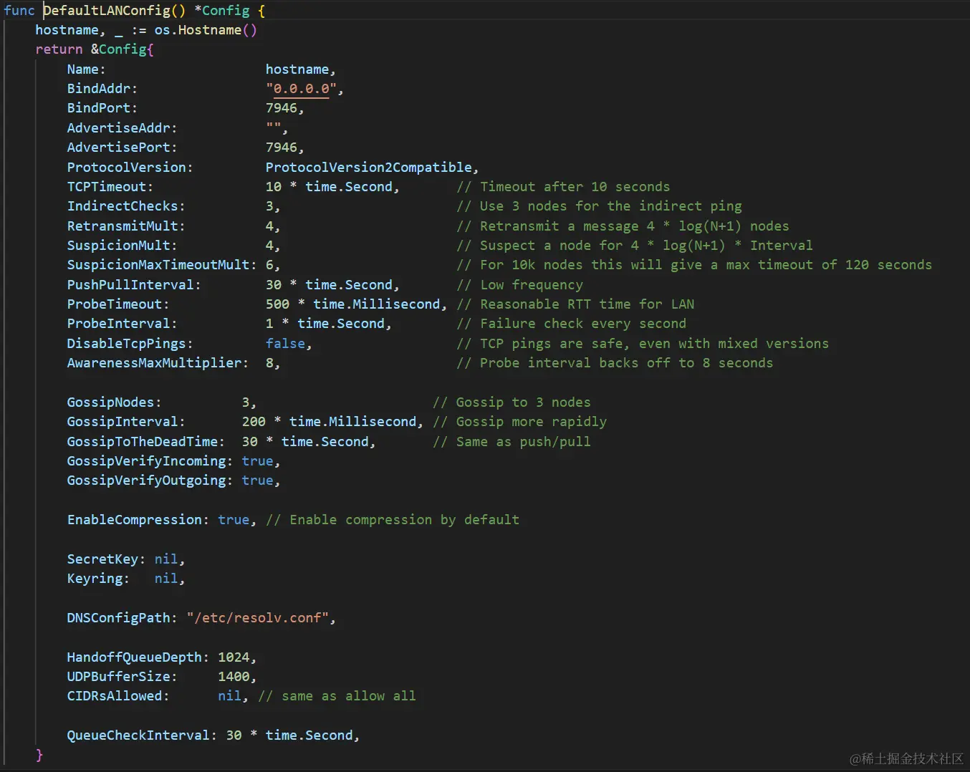Click the UDPBufferSize field name

coord(119,677)
